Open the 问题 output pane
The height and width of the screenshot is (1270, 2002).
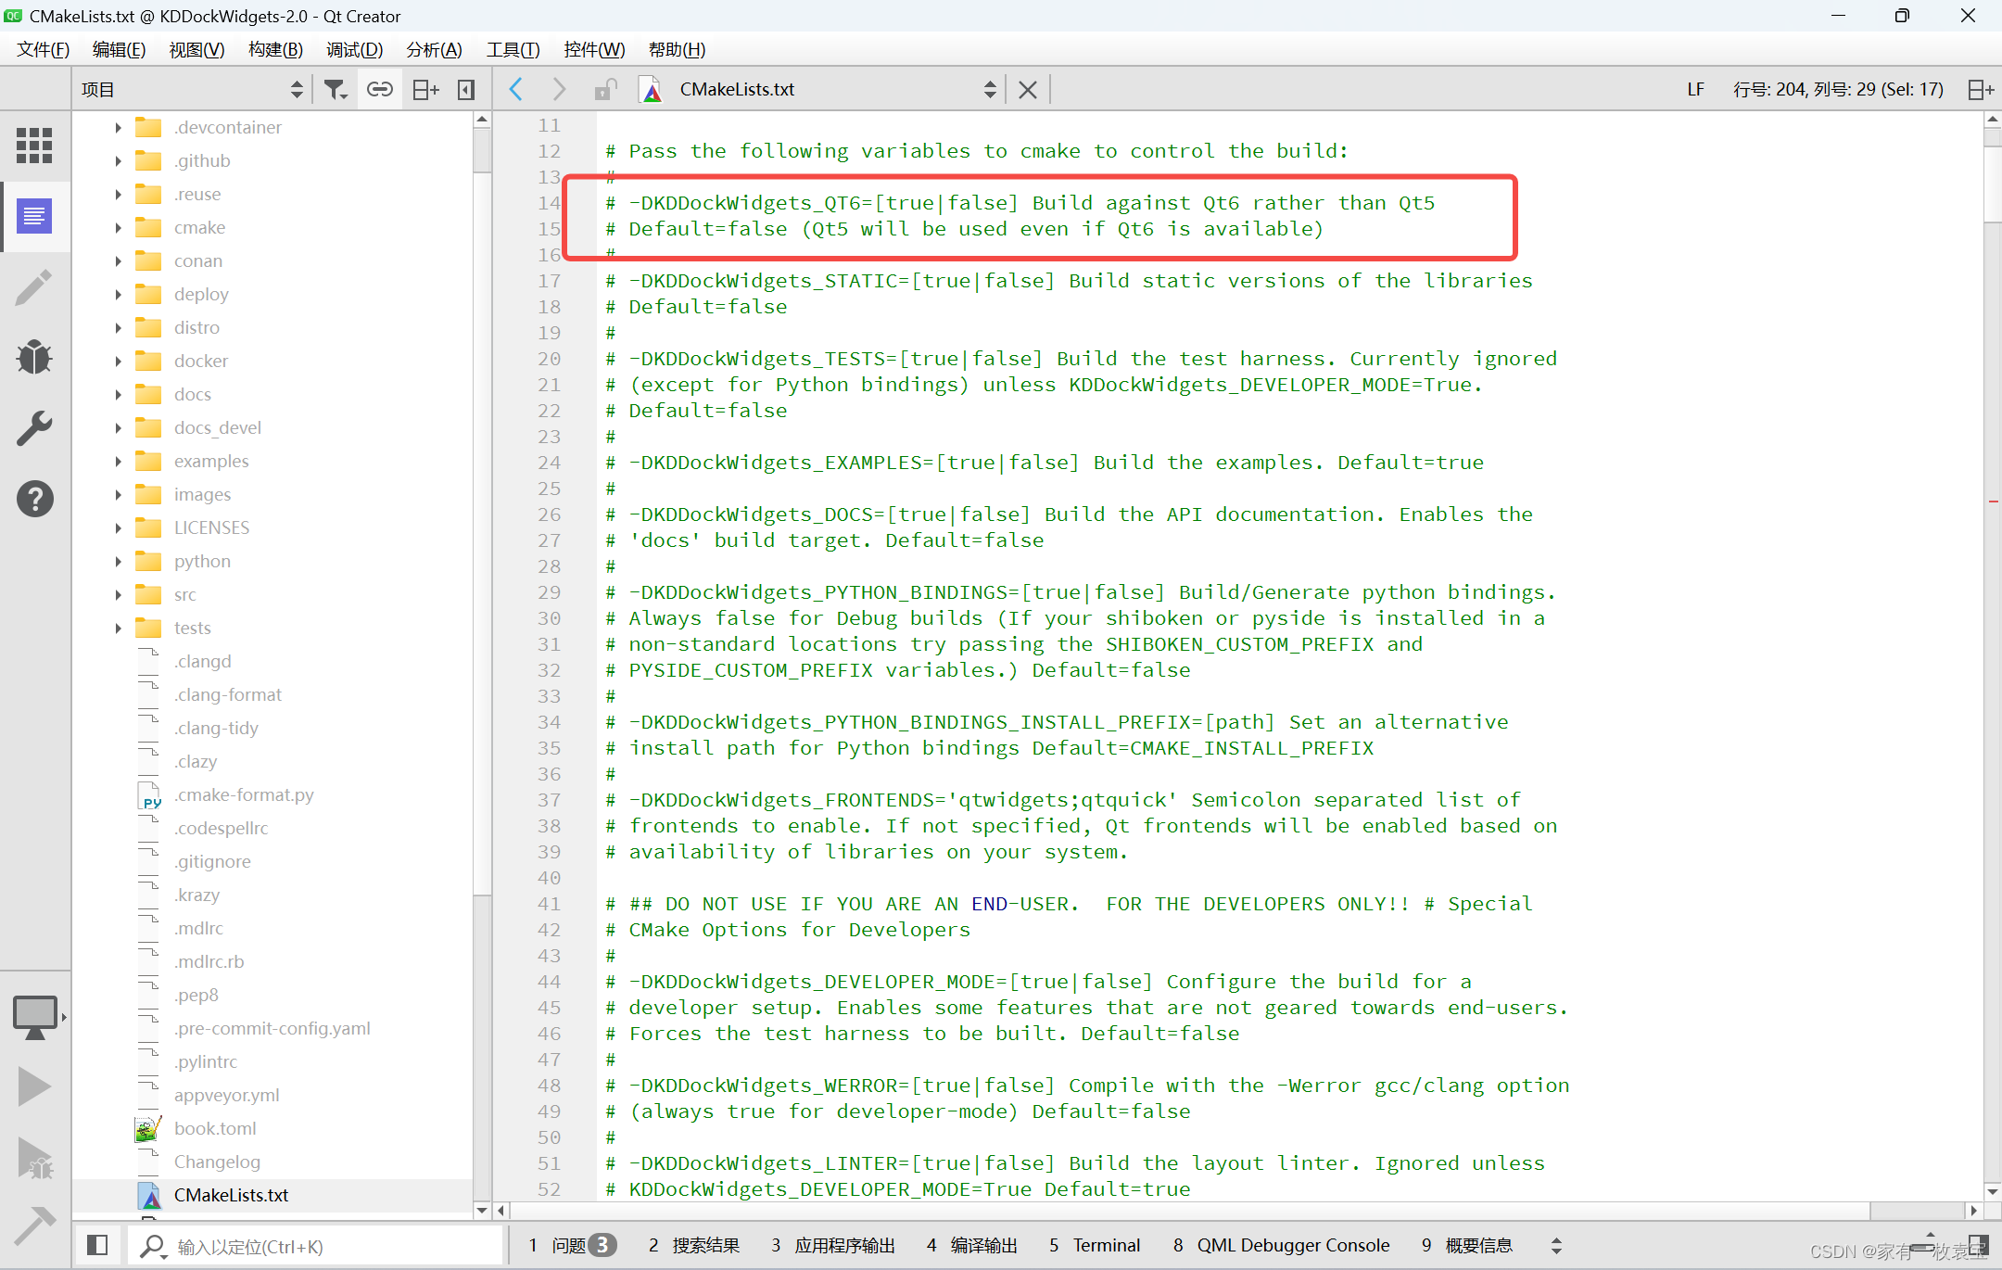(x=571, y=1245)
